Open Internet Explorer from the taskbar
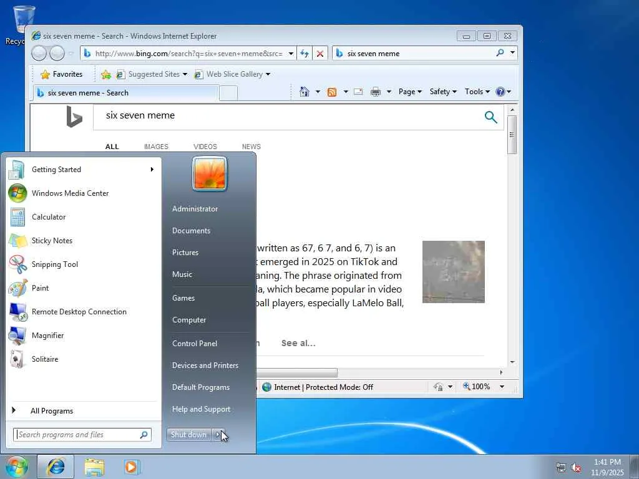 (56, 467)
